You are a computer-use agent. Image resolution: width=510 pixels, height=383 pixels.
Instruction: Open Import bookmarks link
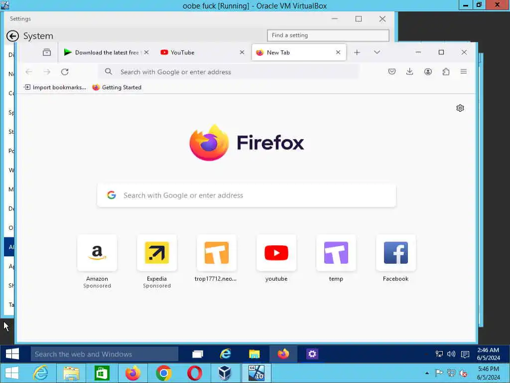(x=55, y=87)
